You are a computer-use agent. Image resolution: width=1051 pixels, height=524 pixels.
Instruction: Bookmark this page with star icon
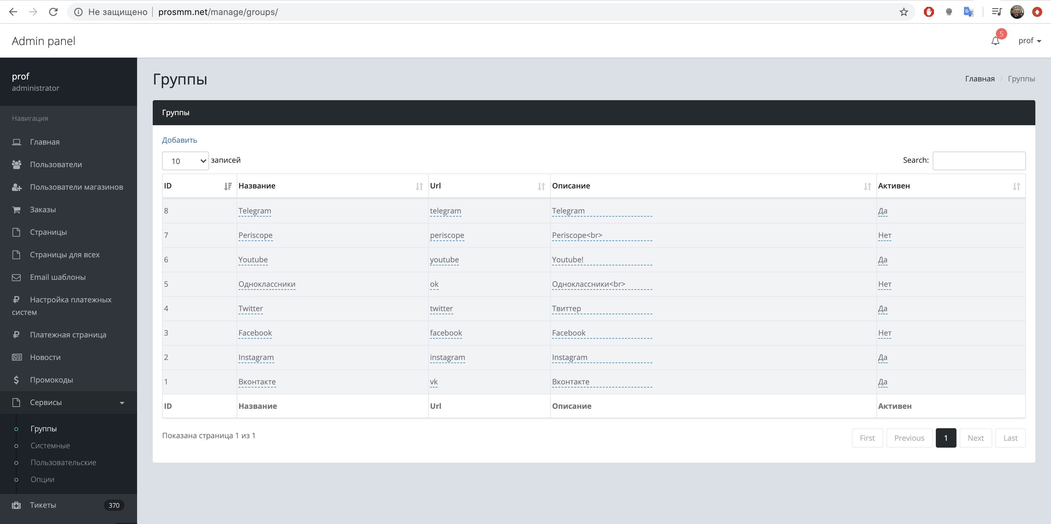point(903,12)
